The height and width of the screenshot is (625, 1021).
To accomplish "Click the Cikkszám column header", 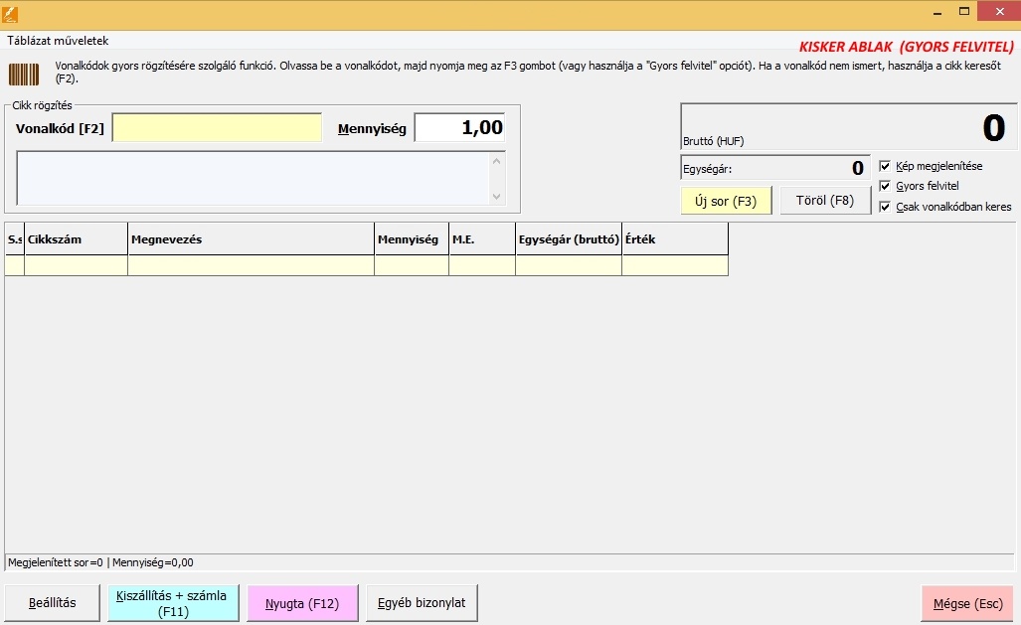I will point(76,239).
